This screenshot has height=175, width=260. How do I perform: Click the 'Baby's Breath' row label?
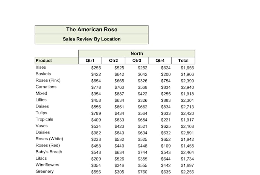[49, 152]
